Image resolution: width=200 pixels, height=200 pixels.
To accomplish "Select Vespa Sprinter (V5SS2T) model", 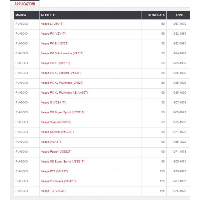I will tap(57, 132).
